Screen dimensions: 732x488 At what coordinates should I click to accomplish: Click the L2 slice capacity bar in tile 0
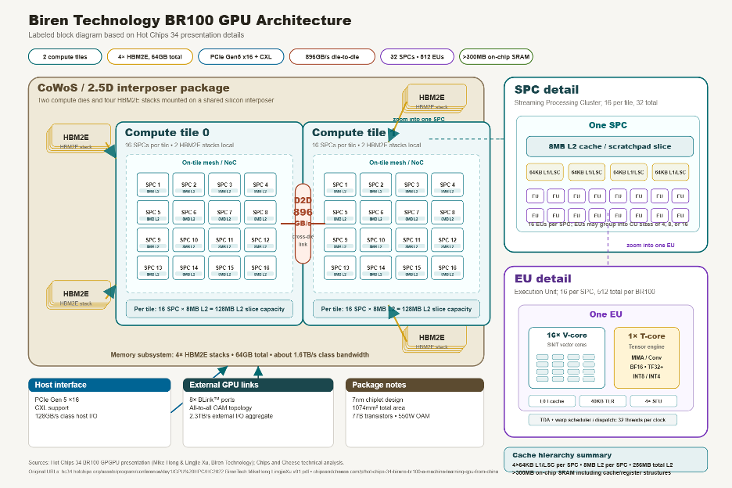pos(209,309)
